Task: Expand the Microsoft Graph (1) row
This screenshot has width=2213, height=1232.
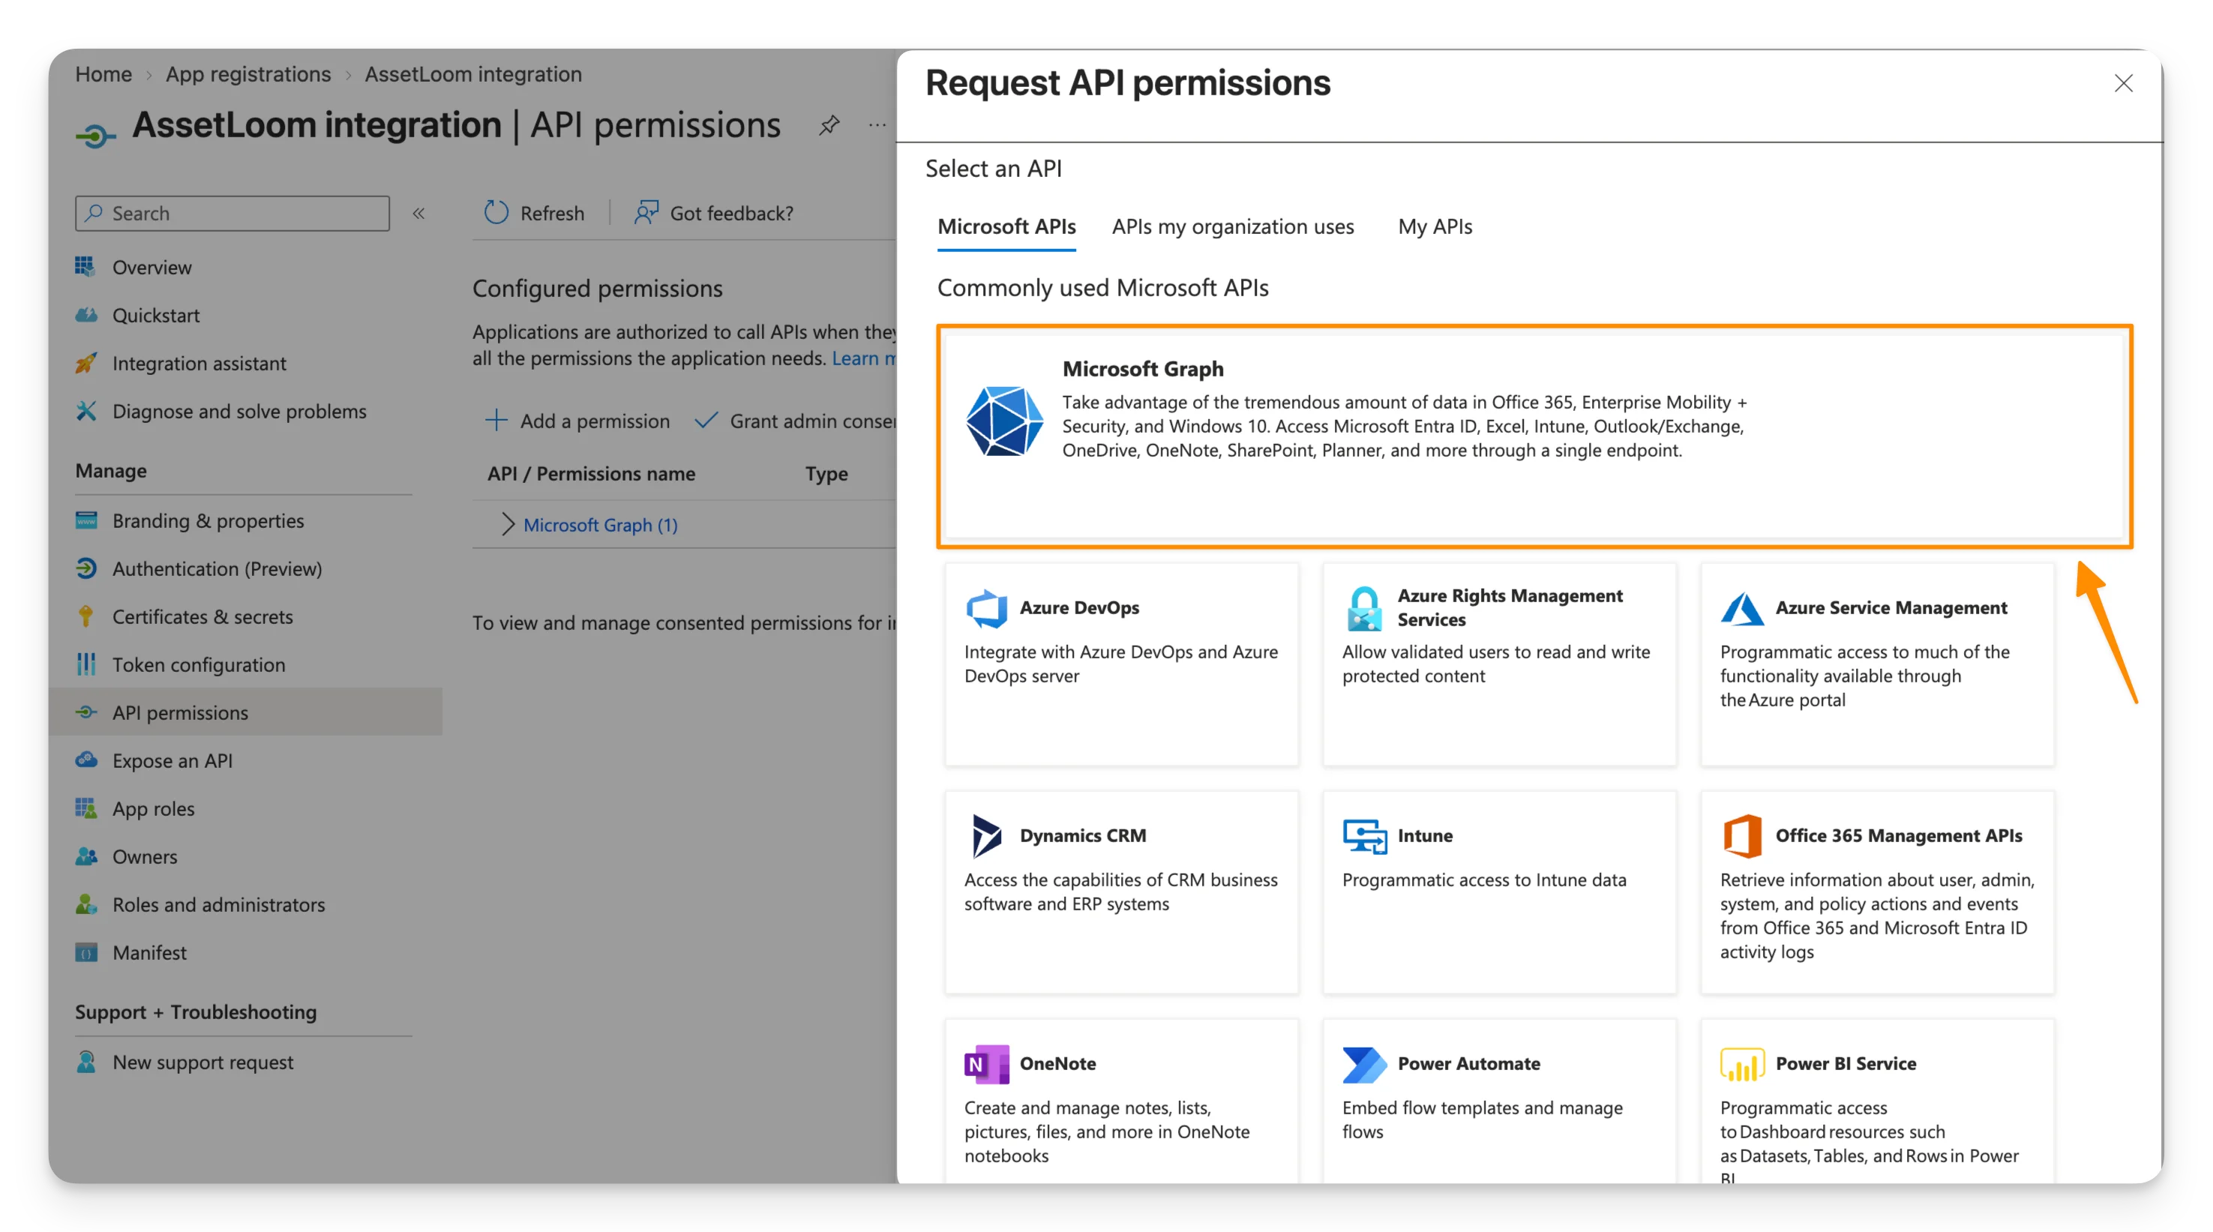Action: click(508, 524)
